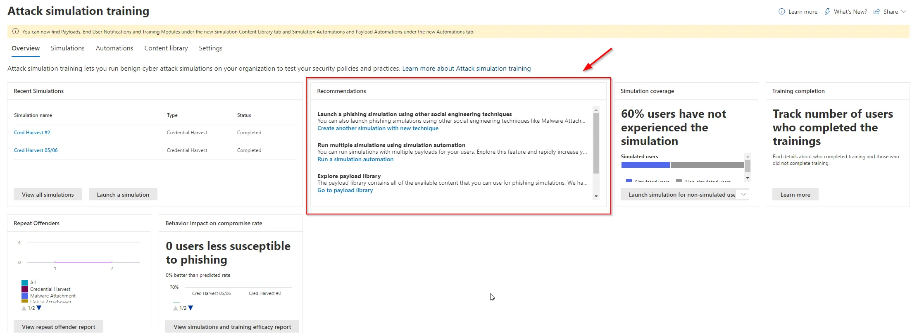This screenshot has width=912, height=333.
Task: Click the Status column header
Action: (244, 115)
